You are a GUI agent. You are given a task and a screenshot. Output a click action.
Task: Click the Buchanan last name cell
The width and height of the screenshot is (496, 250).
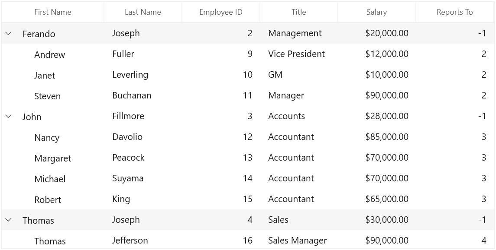(143, 95)
